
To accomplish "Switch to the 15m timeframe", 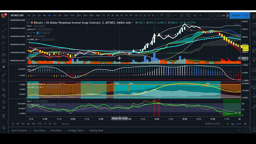I will pyautogui.click(x=72, y=15).
